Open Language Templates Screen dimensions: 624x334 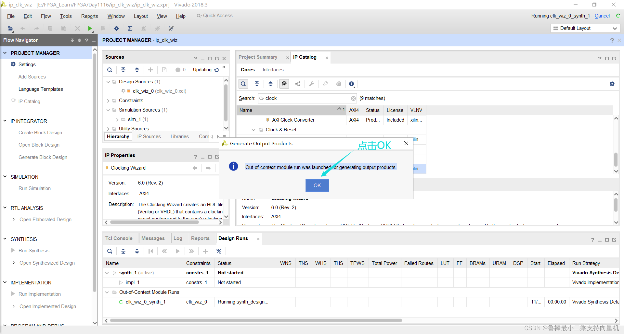pos(41,89)
